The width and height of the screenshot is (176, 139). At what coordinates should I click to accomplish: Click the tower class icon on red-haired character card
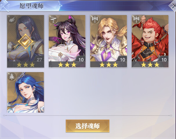[x=136, y=19]
